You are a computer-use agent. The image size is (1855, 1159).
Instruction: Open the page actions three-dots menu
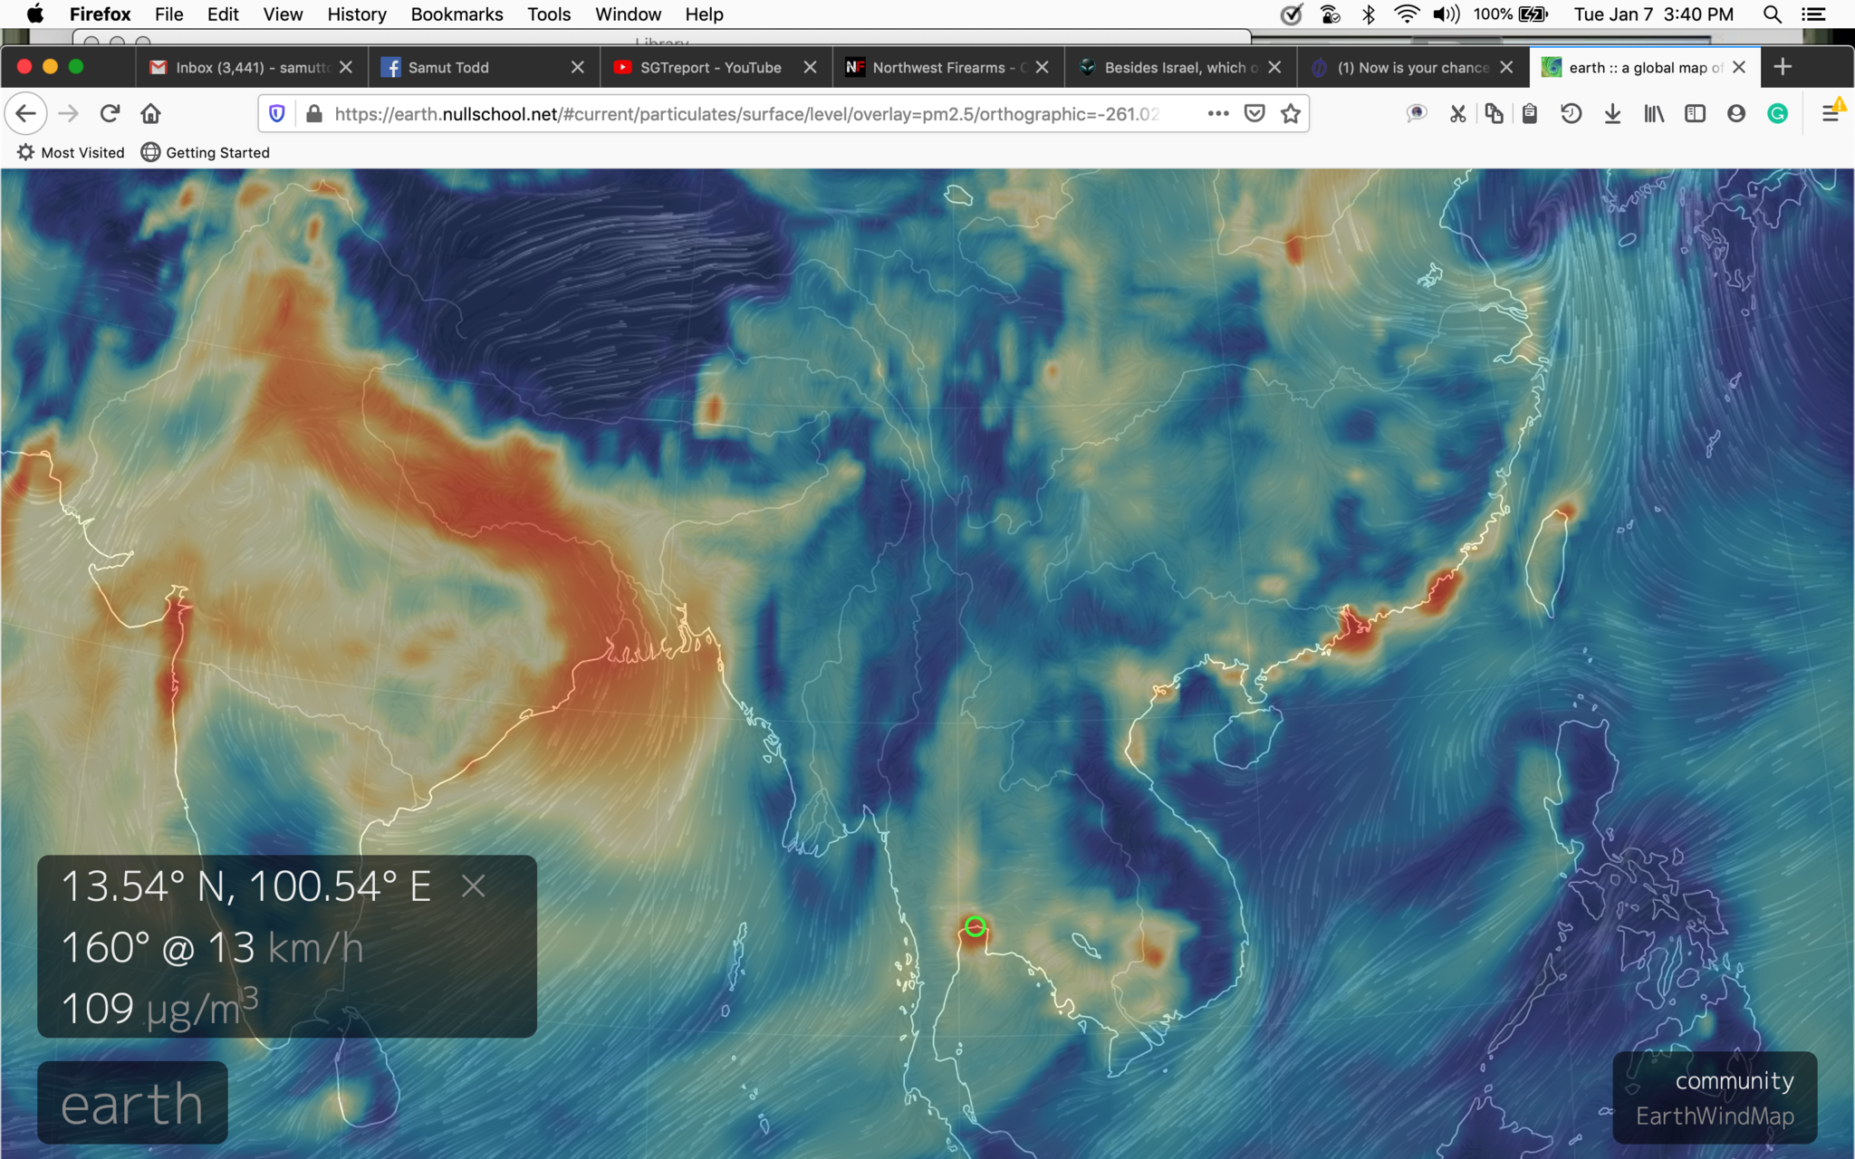click(x=1218, y=114)
